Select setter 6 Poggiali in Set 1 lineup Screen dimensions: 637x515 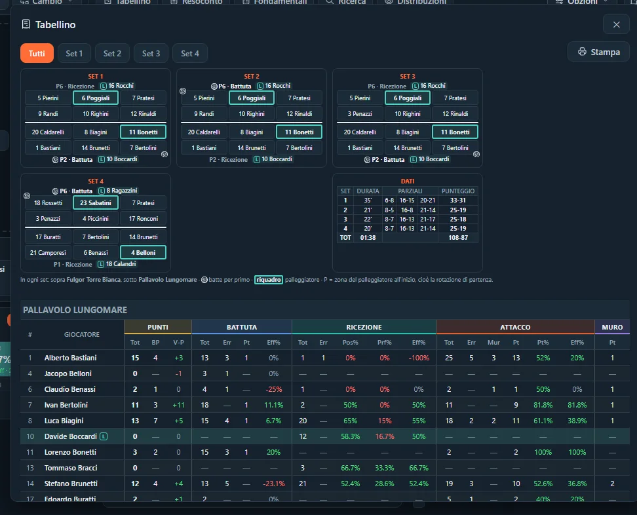tap(96, 98)
